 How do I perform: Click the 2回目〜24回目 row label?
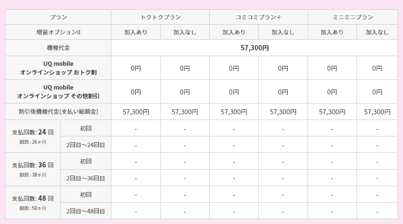pyautogui.click(x=86, y=145)
